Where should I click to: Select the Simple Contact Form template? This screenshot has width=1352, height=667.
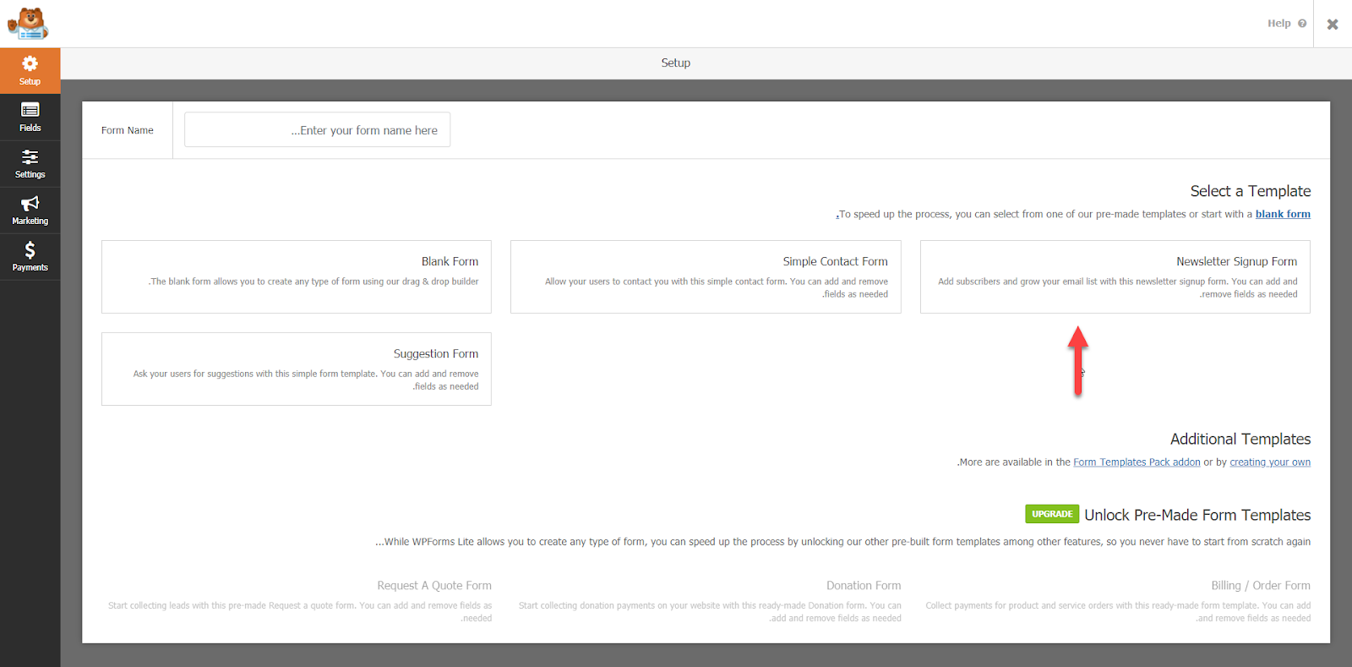click(x=706, y=276)
